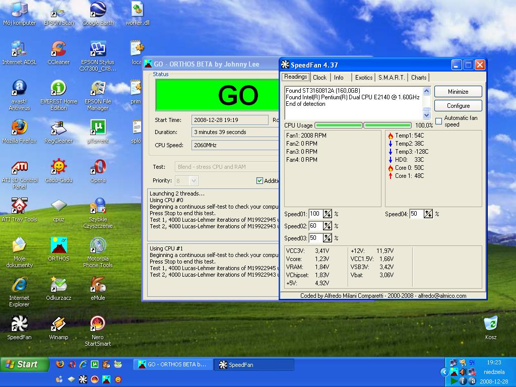Click the green GO status banner
This screenshot has width=516, height=387.
217,95
